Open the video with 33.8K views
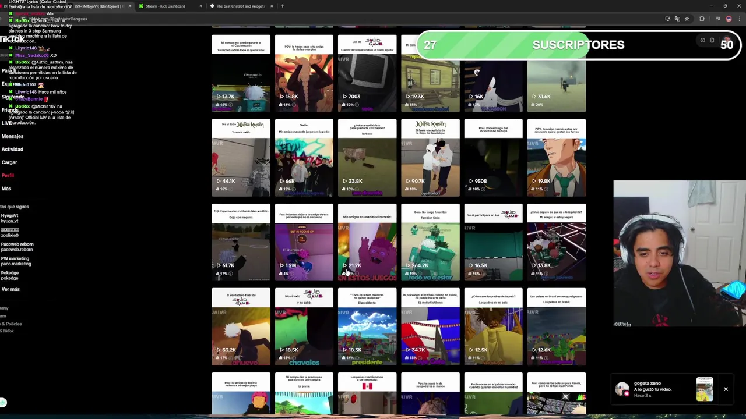The width and height of the screenshot is (746, 419). [x=367, y=158]
